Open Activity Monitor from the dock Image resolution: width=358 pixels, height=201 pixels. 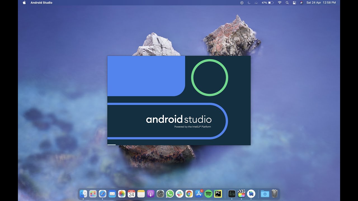pyautogui.click(x=232, y=193)
